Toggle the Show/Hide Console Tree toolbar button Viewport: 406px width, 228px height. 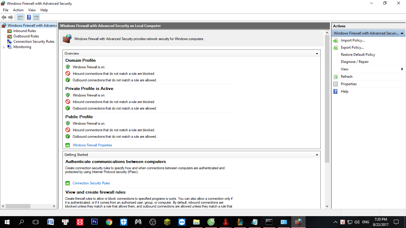pyautogui.click(x=20, y=17)
